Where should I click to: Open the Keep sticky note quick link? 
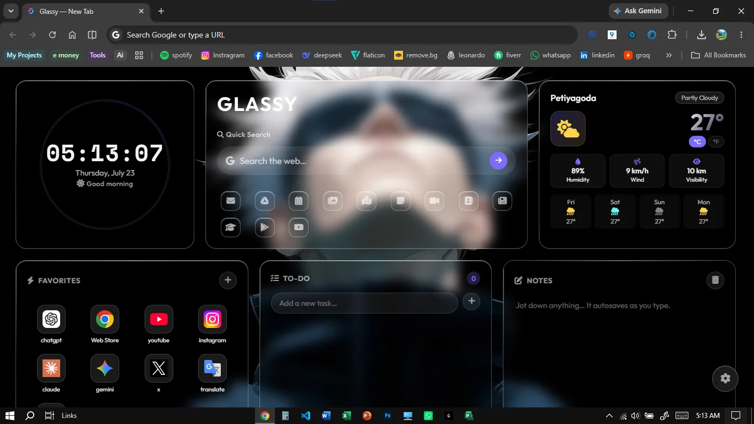point(401,201)
